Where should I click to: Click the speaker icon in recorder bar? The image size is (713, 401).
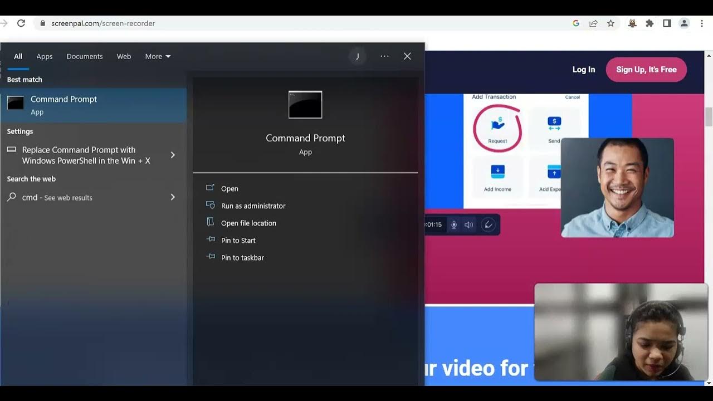[x=469, y=225]
